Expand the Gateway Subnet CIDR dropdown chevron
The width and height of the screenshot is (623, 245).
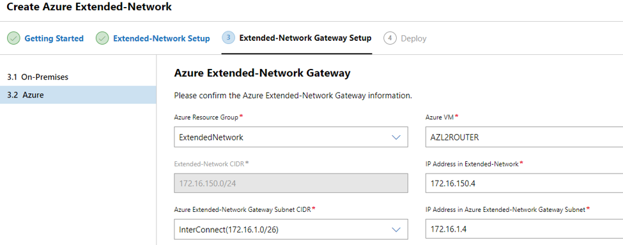pyautogui.click(x=396, y=230)
